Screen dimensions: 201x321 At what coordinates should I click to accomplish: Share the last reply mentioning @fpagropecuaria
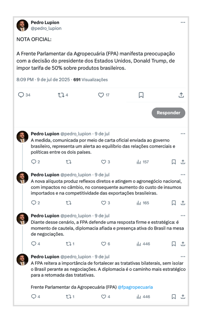183,297
